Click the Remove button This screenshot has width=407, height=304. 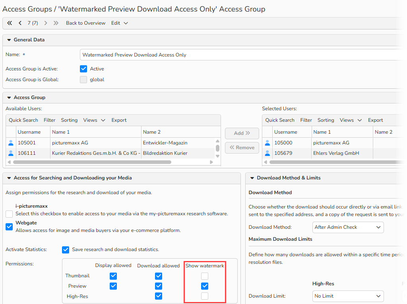tap(242, 148)
